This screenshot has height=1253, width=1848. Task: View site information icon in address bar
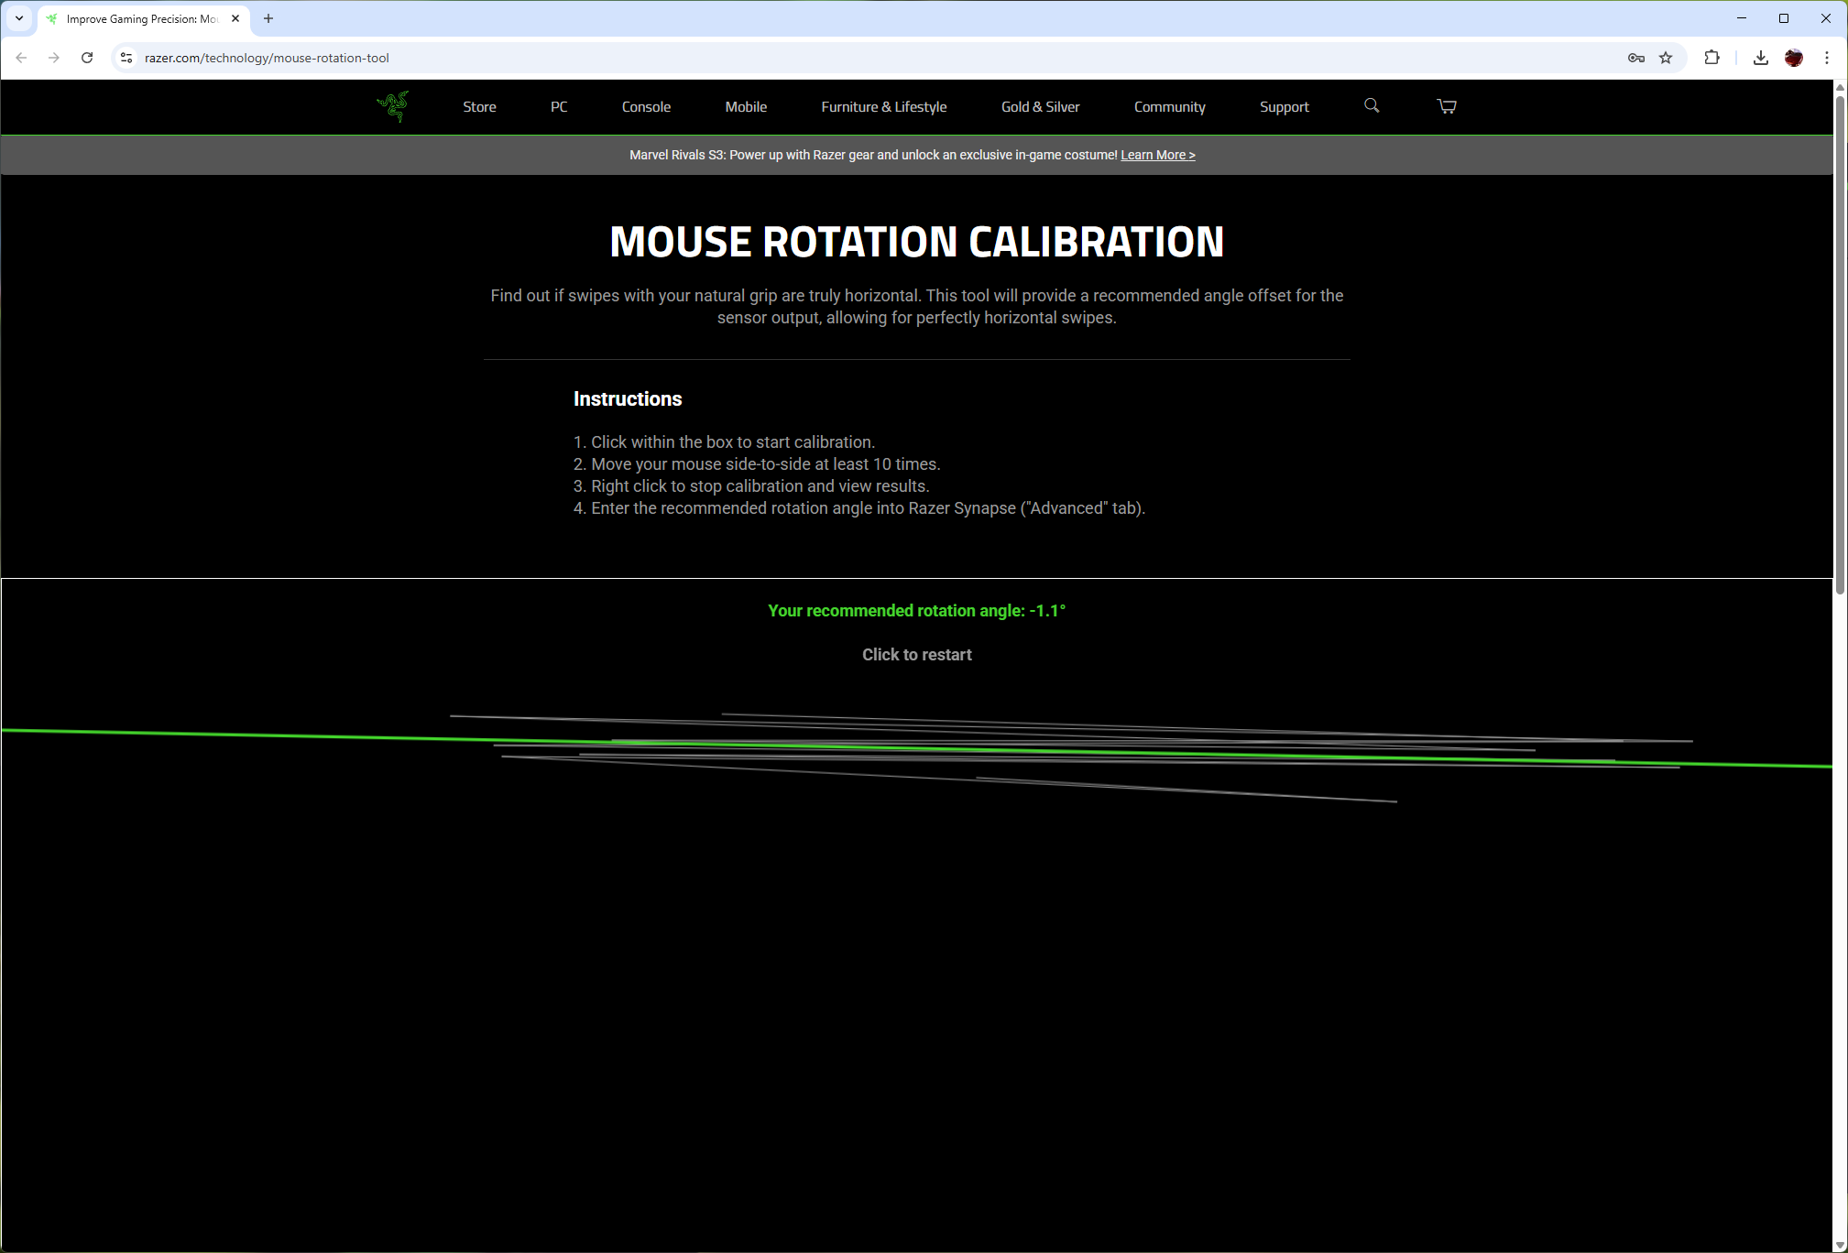pos(126,58)
